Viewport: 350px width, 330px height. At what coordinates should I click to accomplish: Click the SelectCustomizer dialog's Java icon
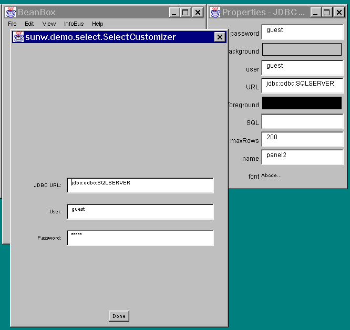[x=18, y=37]
